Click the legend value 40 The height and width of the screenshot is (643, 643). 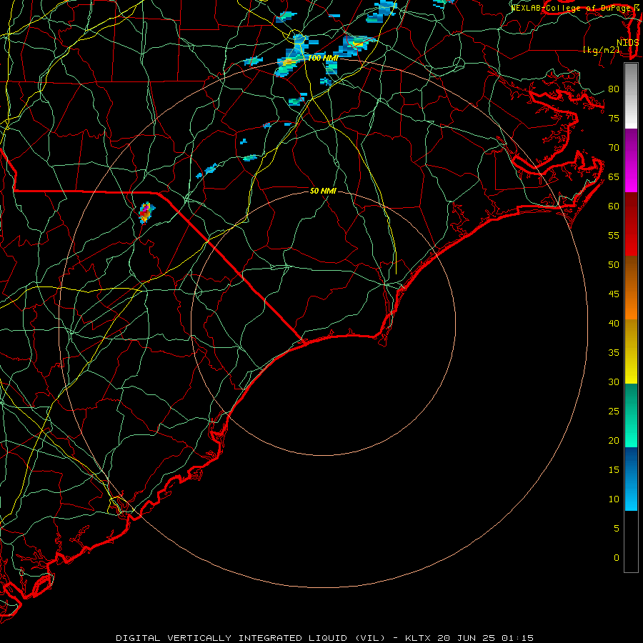tap(614, 323)
